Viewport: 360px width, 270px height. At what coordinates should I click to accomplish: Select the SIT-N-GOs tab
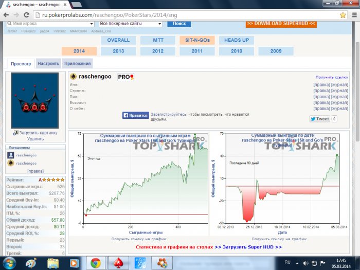(197, 40)
